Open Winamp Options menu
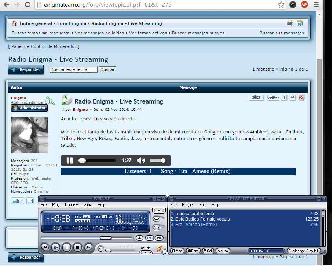Viewport: 333px width, 267px height. 72,205
